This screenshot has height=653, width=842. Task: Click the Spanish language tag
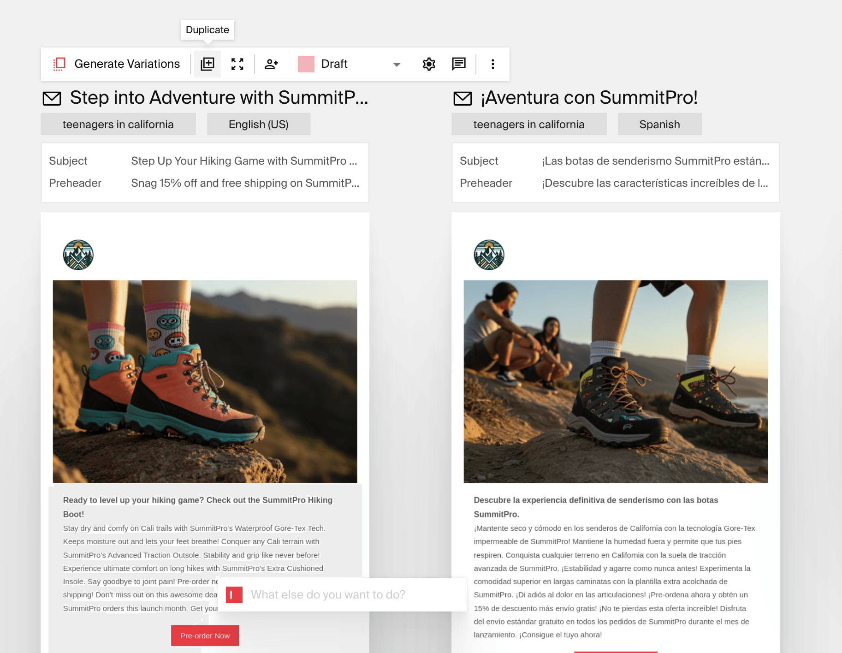coord(660,124)
